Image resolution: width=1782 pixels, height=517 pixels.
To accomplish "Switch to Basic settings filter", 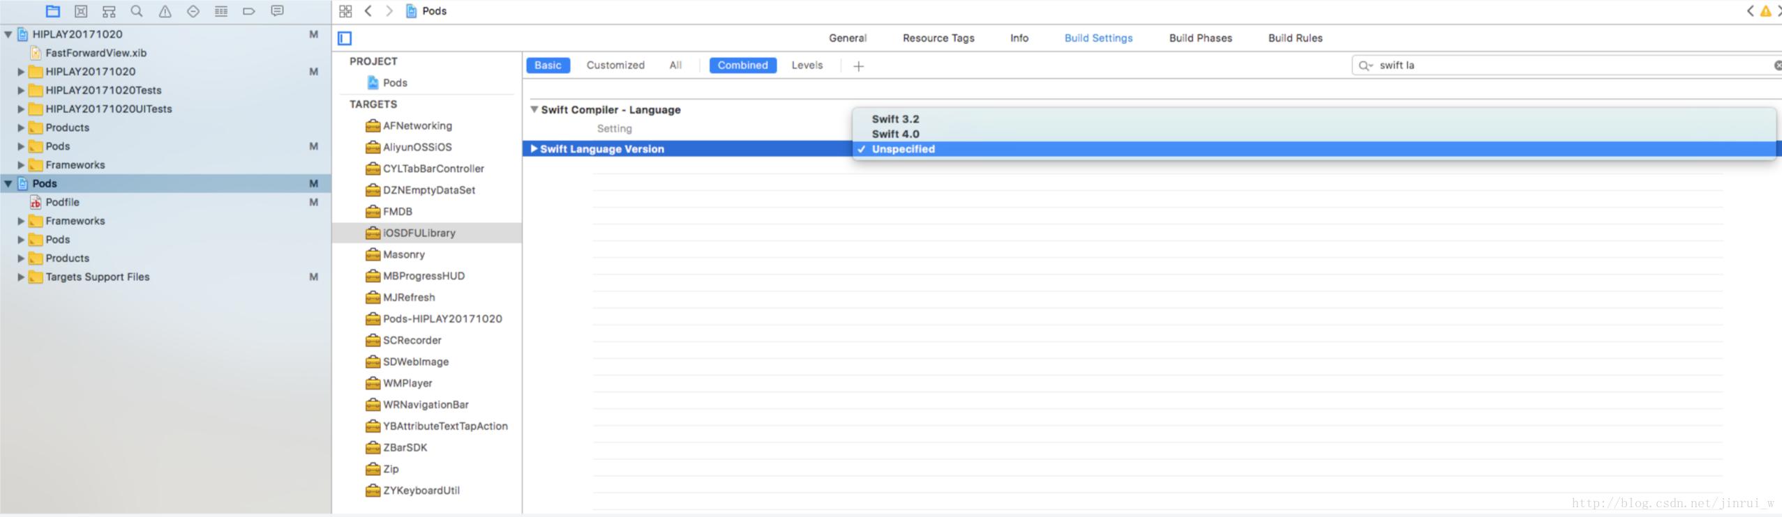I will pos(548,65).
